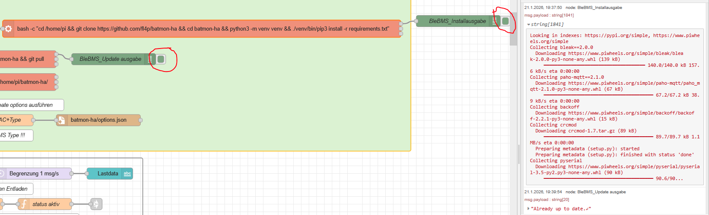Click the debug list icon on BleBMS_Update ausgabe
Screen dimensions: 709x215
[150, 59]
